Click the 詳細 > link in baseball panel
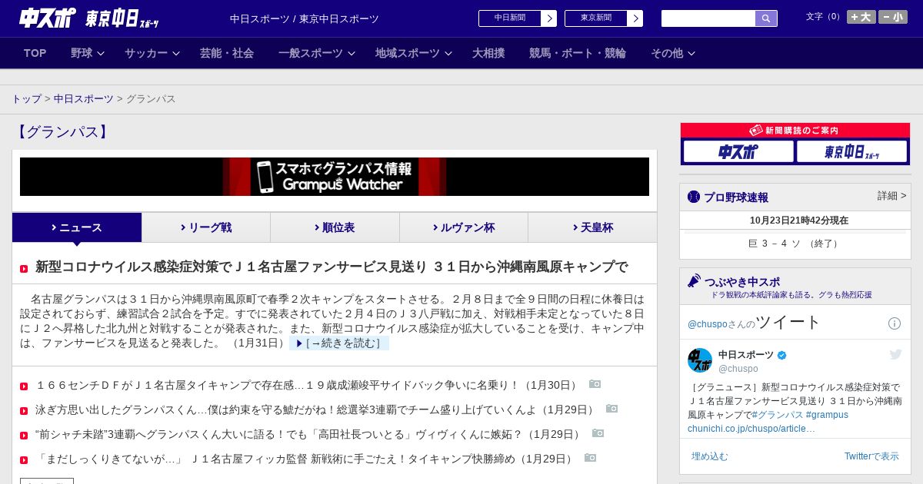Image resolution: width=923 pixels, height=484 pixels. (x=891, y=196)
